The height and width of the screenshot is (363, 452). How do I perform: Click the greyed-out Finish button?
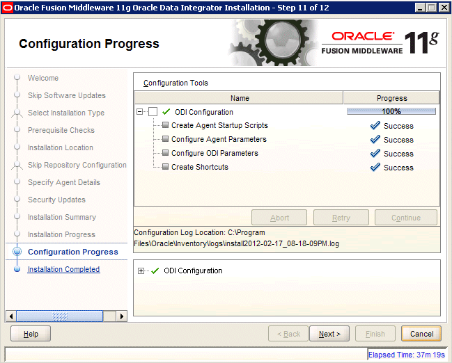[x=375, y=334]
